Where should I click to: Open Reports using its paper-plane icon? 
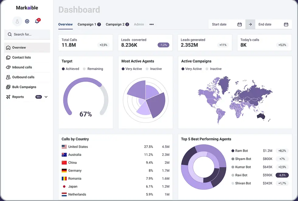pos(8,97)
